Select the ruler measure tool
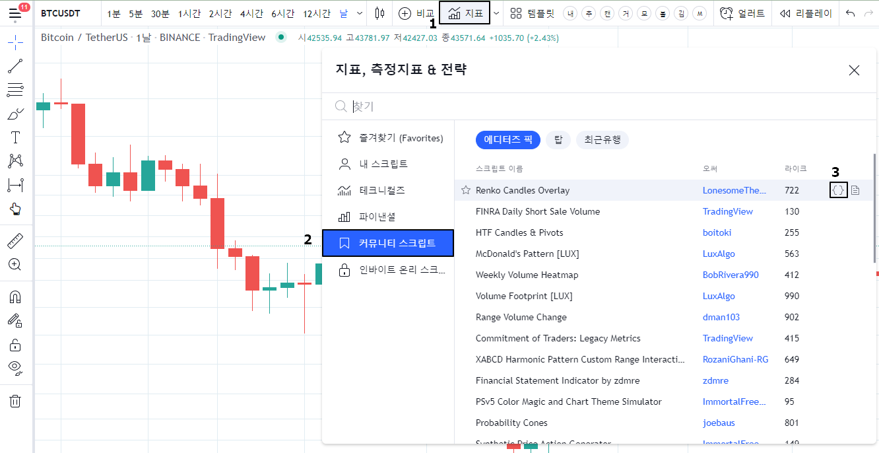This screenshot has height=453, width=879. pyautogui.click(x=15, y=240)
